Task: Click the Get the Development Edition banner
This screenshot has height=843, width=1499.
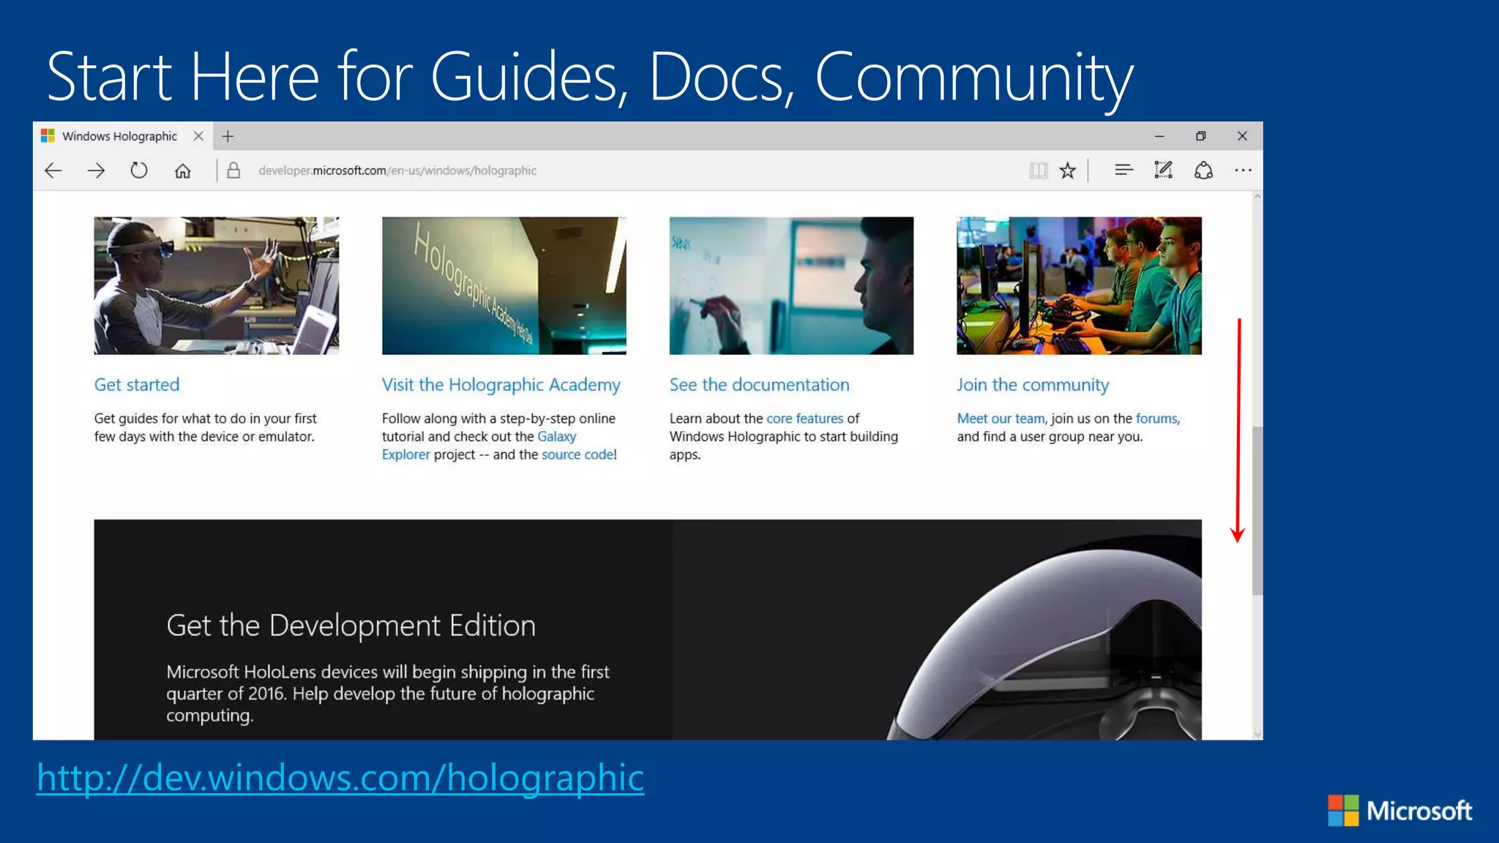Action: 648,629
